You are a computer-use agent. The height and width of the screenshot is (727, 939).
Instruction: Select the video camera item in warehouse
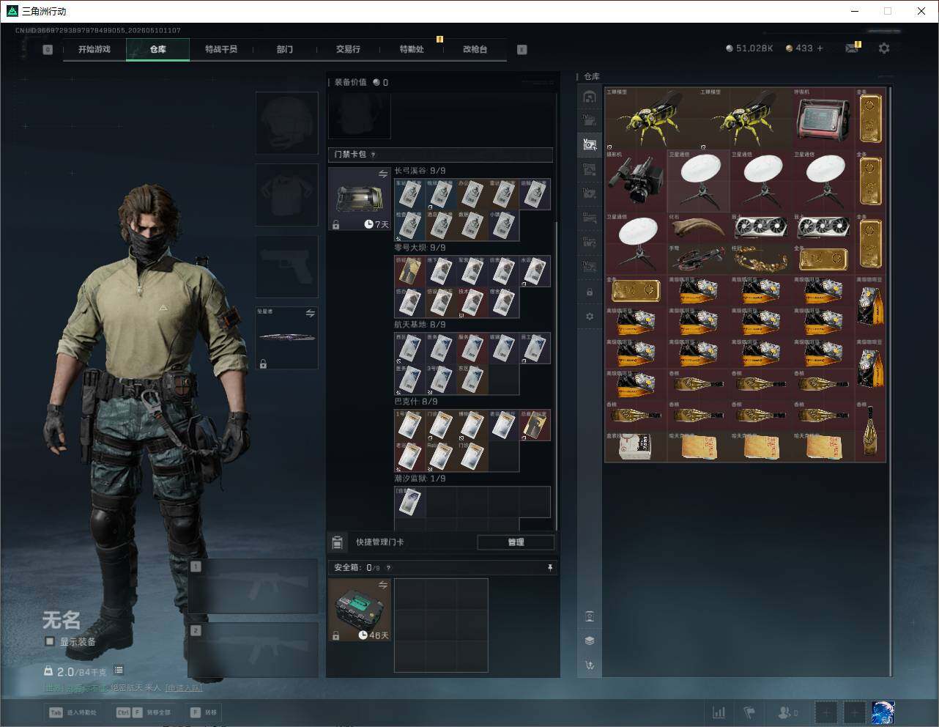pyautogui.click(x=635, y=181)
